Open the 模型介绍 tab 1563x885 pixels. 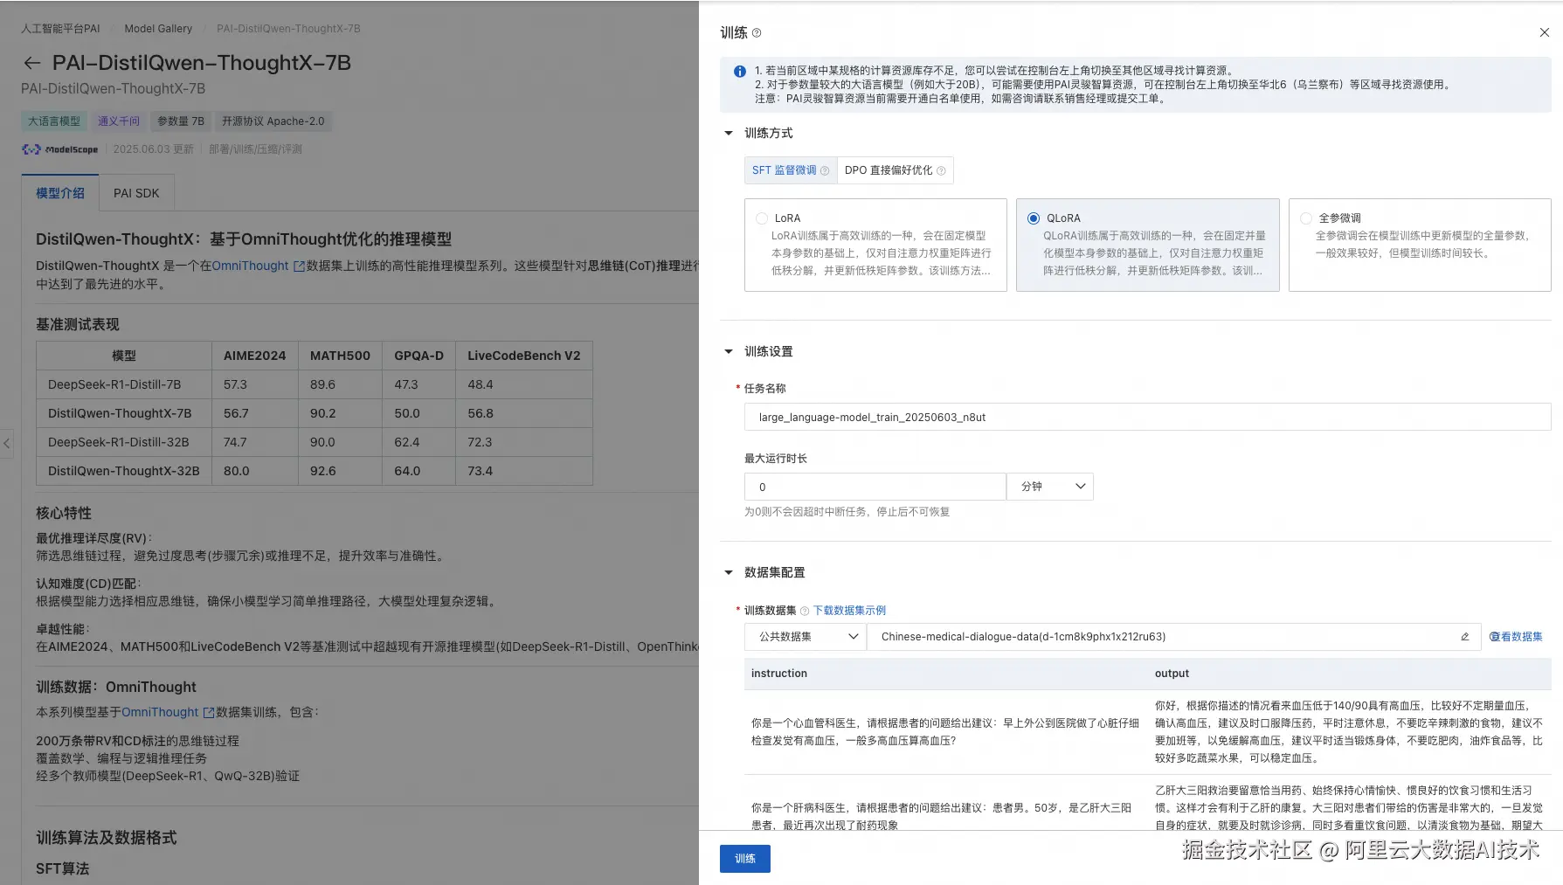click(60, 193)
